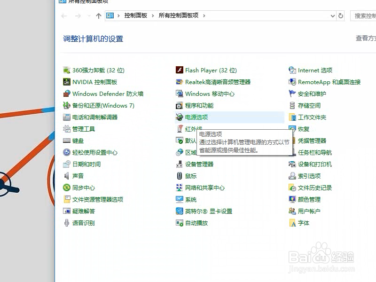Open the 语音识别 microphone icon
This screenshot has height=282, width=376.
(66, 223)
